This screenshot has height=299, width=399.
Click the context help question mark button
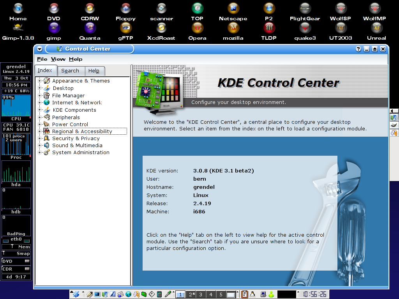point(358,49)
